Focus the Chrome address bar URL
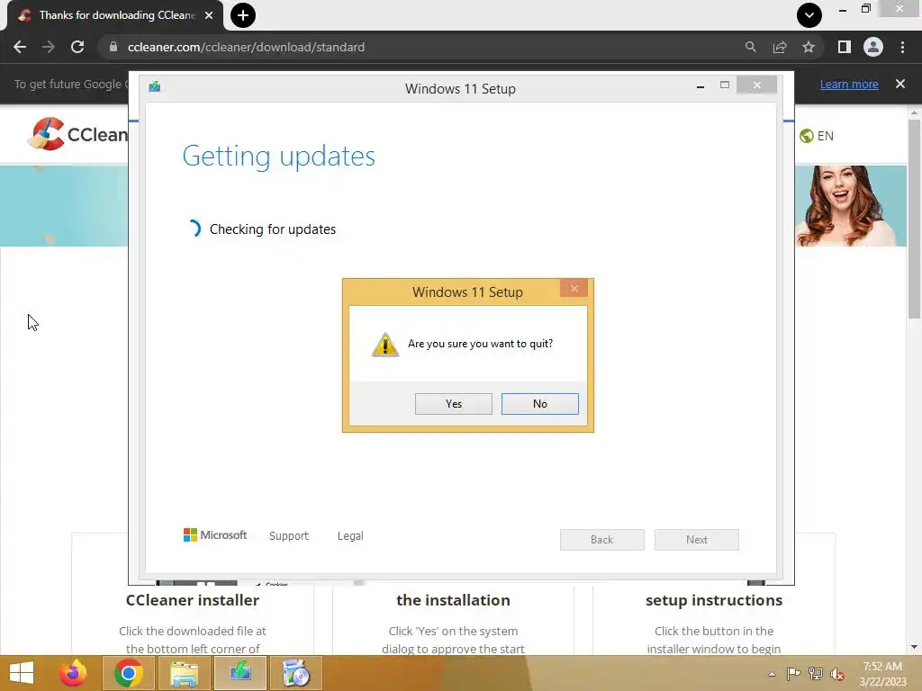Viewport: 922px width, 691px height. 246,47
